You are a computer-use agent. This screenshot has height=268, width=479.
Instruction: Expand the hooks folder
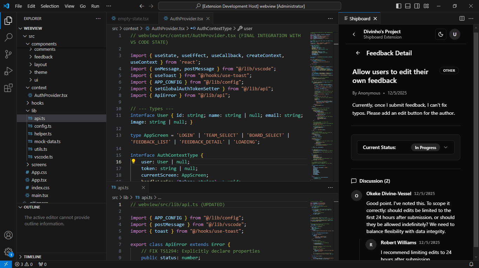coord(38,103)
